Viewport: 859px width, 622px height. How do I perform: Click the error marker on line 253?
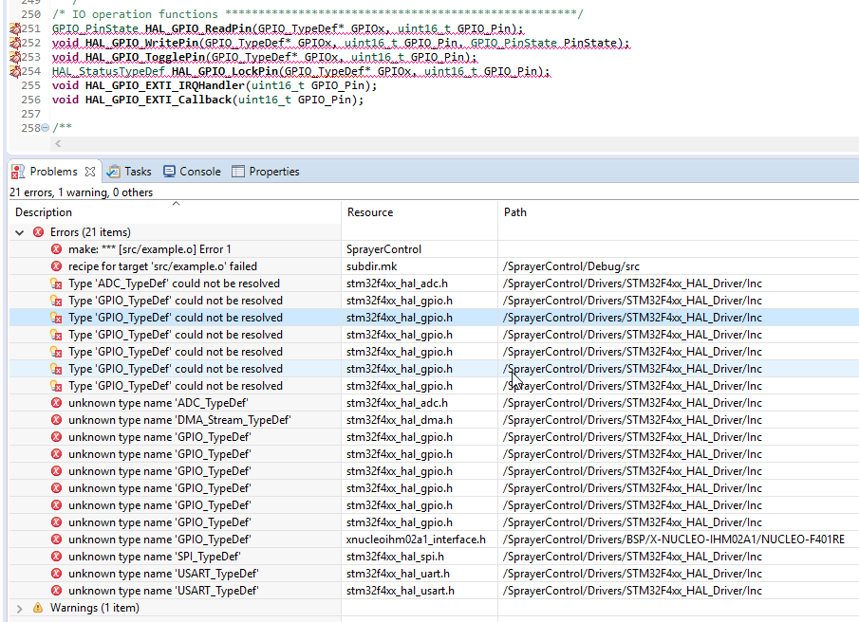(x=14, y=58)
